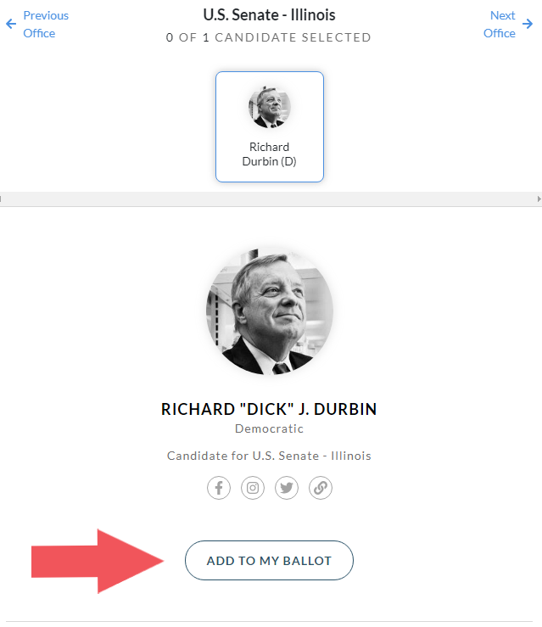The image size is (542, 627).
Task: Click the horizontal candidate list scrollbar track
Action: (x=270, y=199)
